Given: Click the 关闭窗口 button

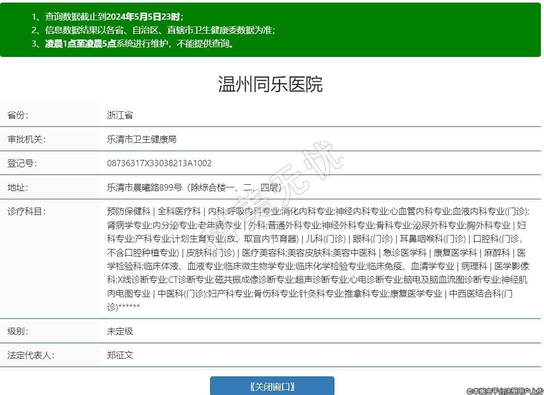Looking at the screenshot, I should pyautogui.click(x=272, y=386).
